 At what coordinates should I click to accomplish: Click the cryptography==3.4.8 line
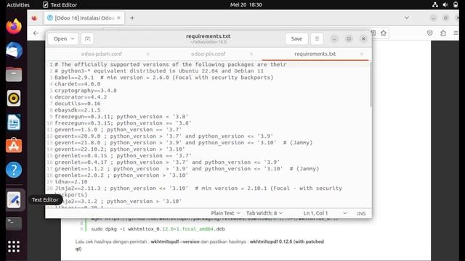[86, 91]
